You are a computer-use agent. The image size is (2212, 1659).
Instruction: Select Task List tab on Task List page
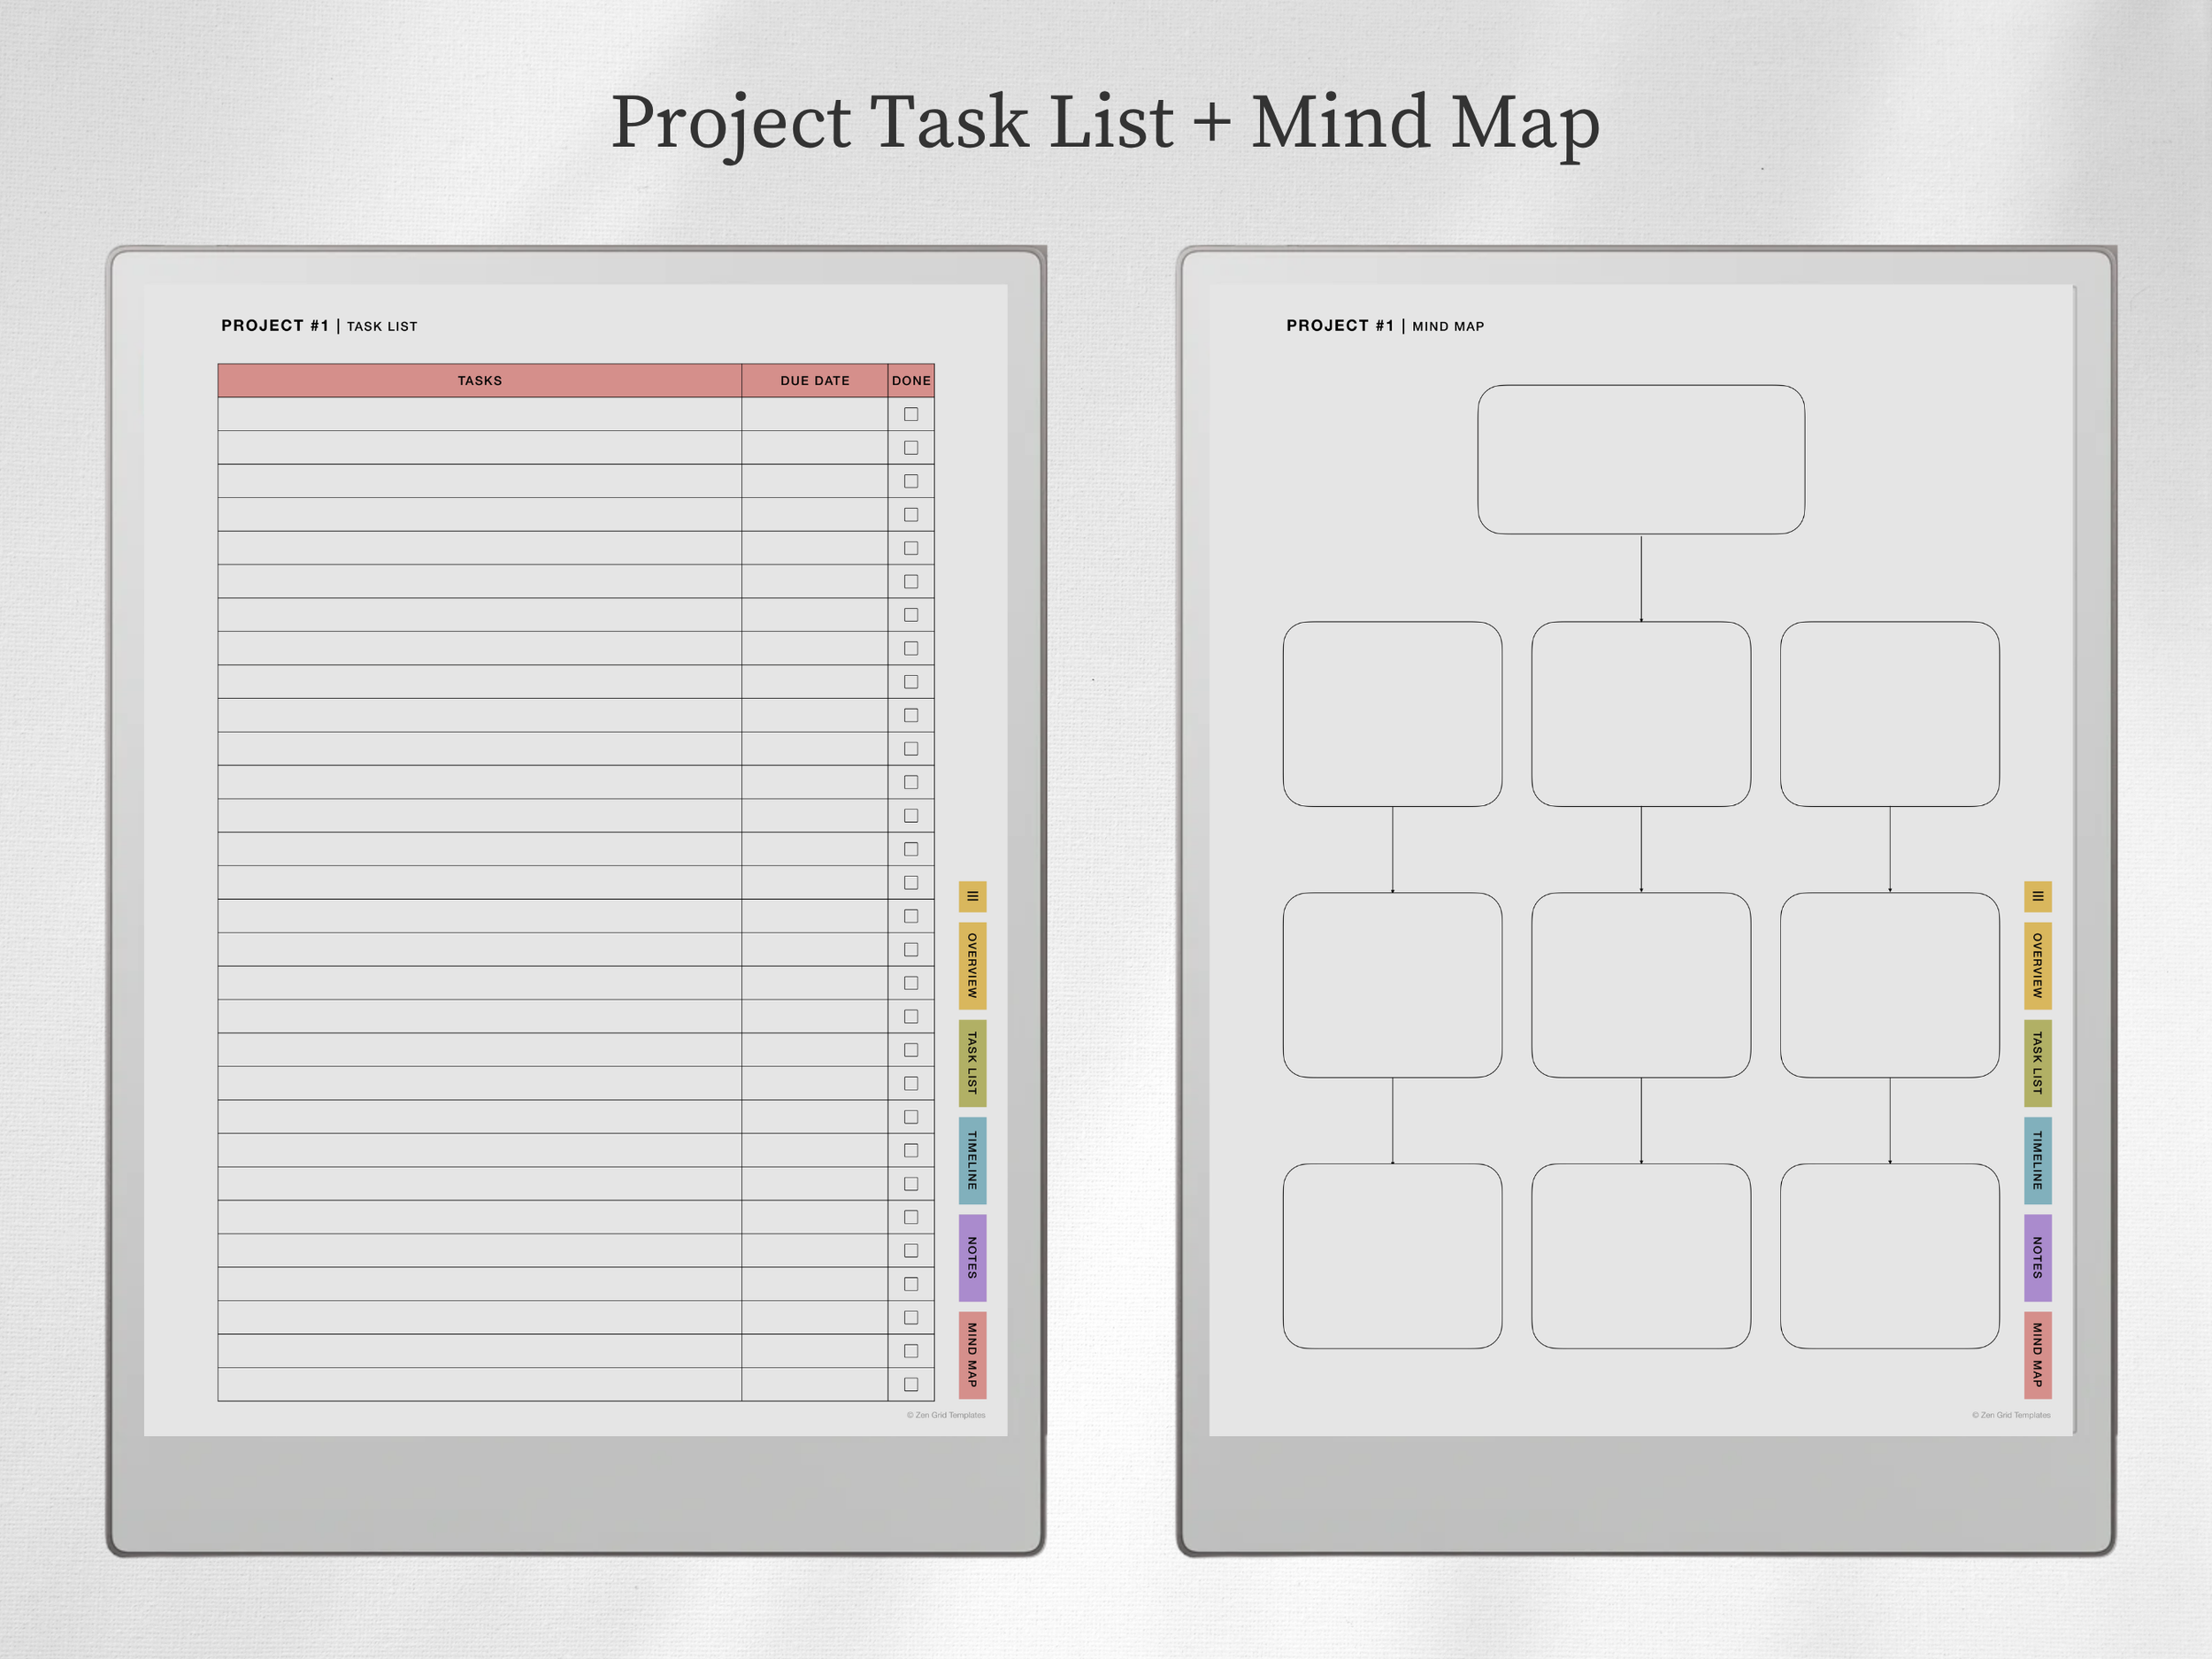coord(972,1063)
